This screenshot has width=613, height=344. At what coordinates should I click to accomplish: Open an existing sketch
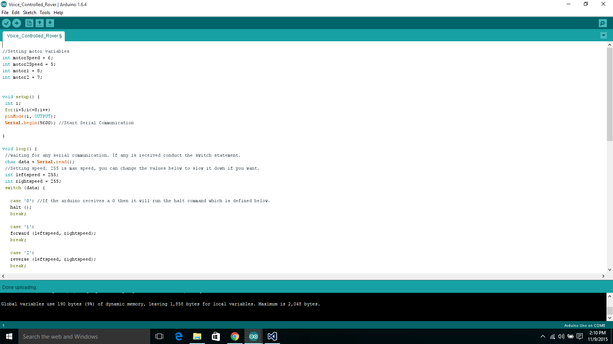click(39, 23)
